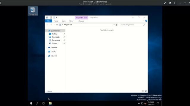
Task: Show hidden system tray icons
Action: pos(139,103)
